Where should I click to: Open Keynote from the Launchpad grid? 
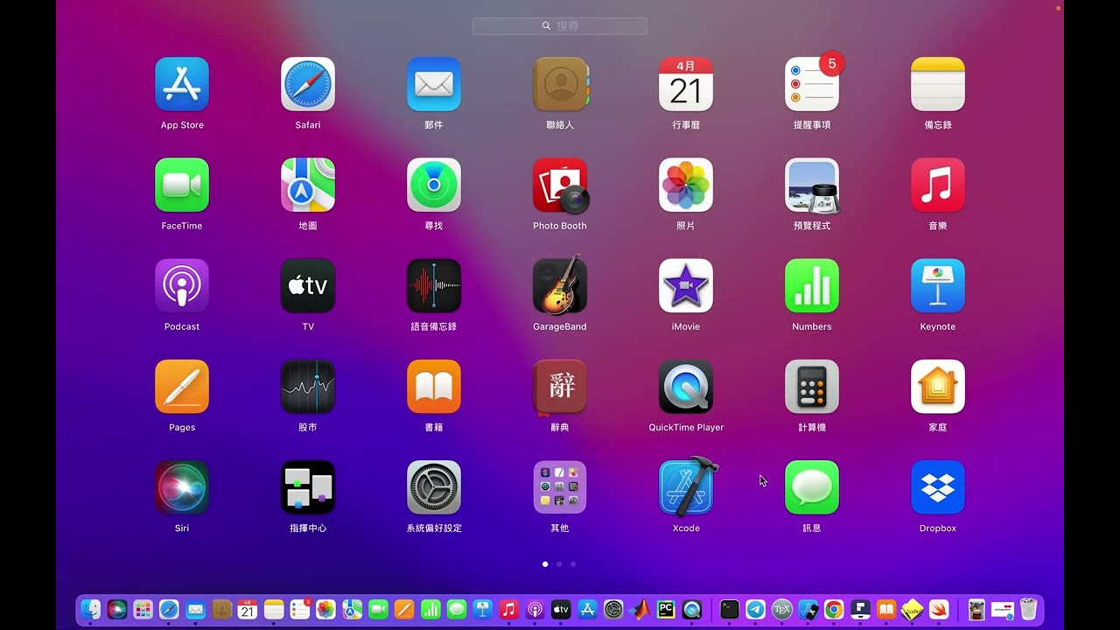pos(938,285)
